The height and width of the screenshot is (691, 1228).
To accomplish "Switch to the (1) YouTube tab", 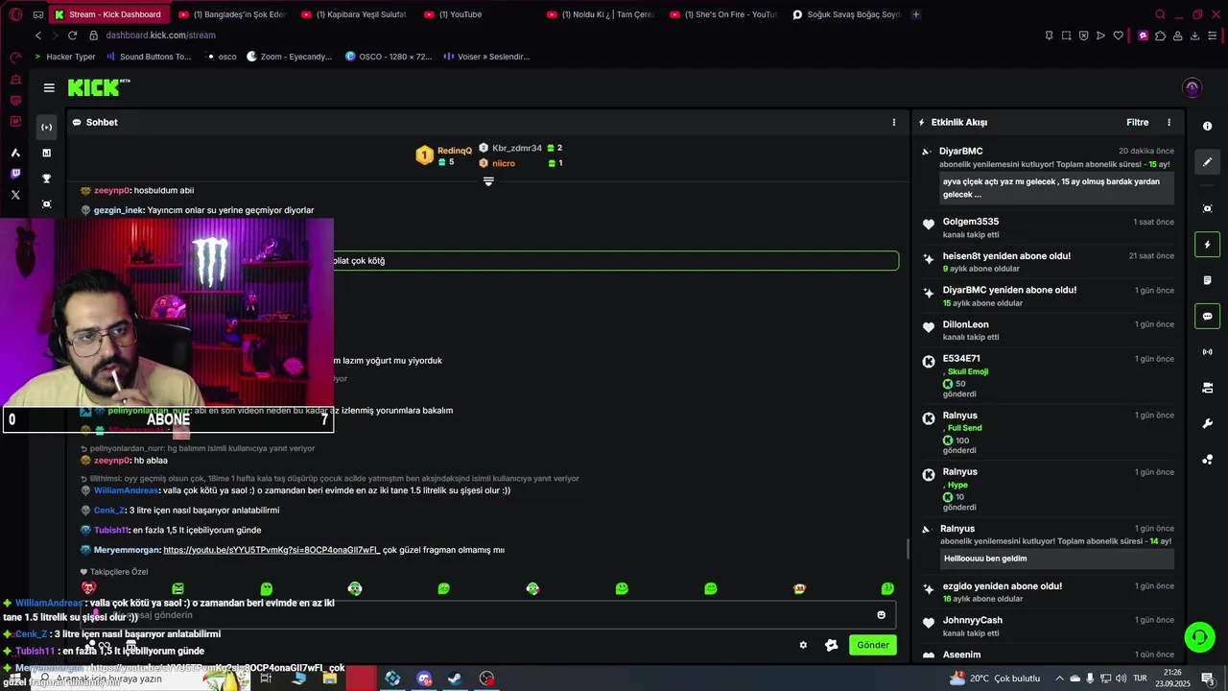I will coord(479,14).
